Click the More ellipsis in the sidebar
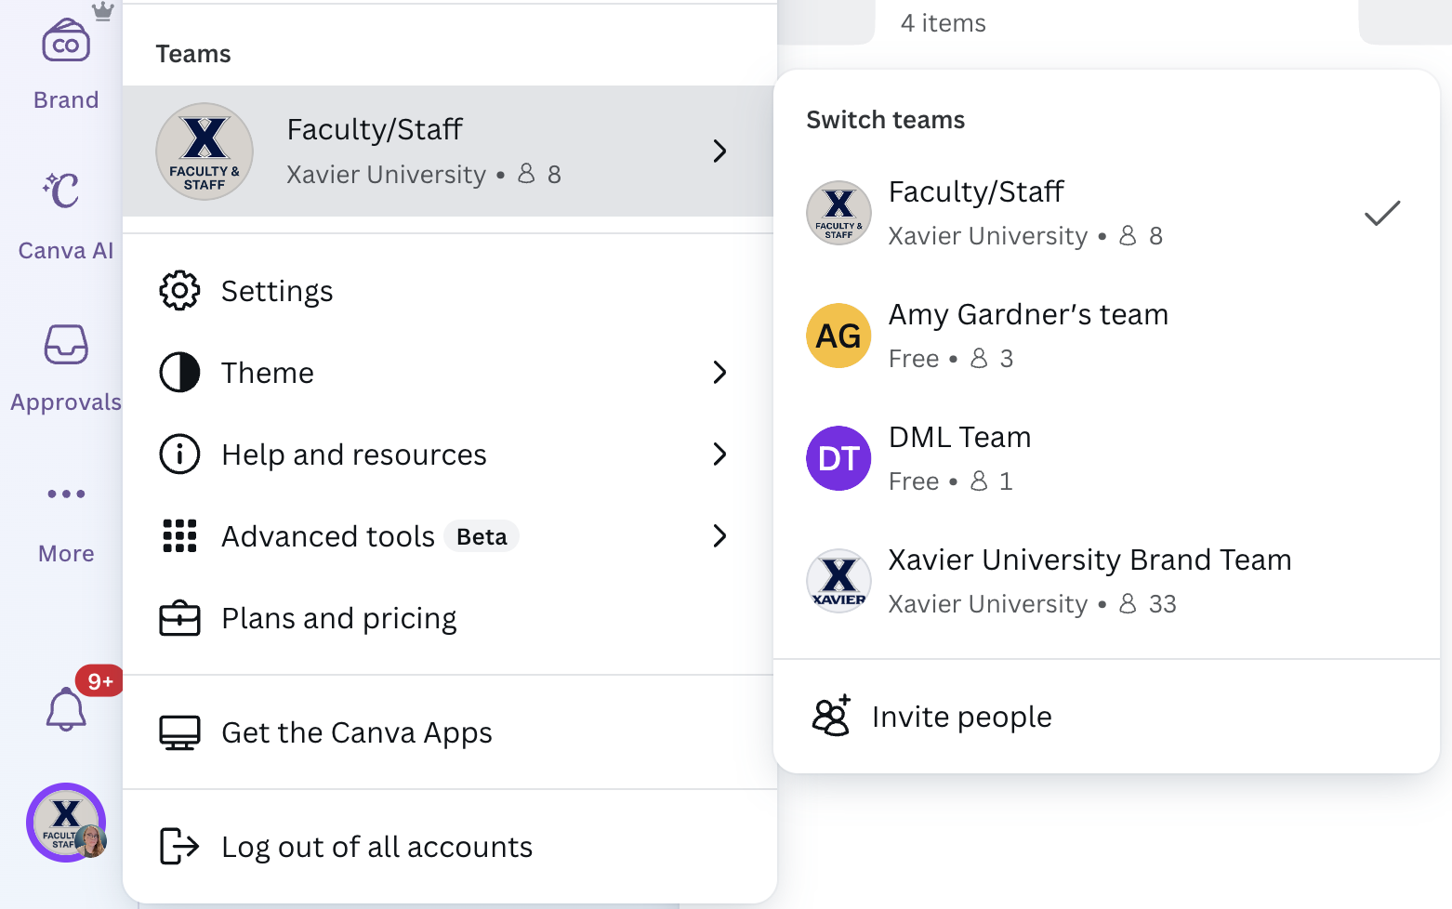Viewport: 1452px width, 909px height. pyautogui.click(x=65, y=494)
